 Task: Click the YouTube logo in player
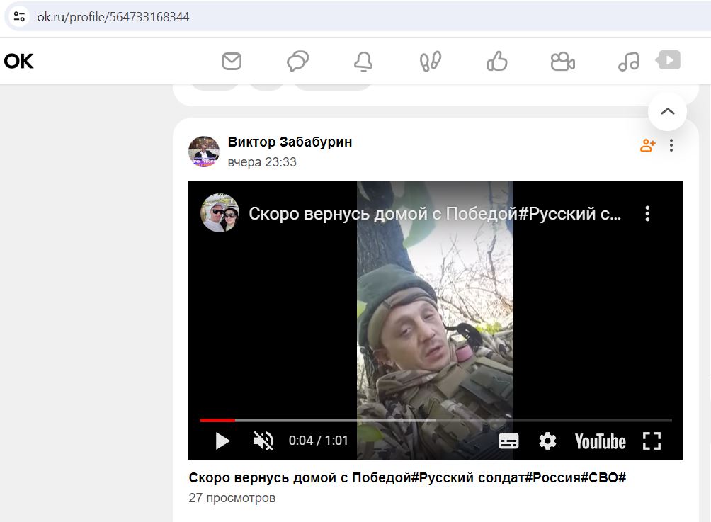click(601, 441)
